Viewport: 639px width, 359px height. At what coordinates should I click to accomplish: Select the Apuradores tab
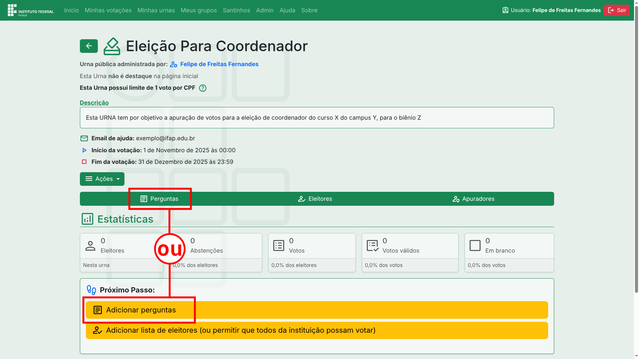[473, 199]
